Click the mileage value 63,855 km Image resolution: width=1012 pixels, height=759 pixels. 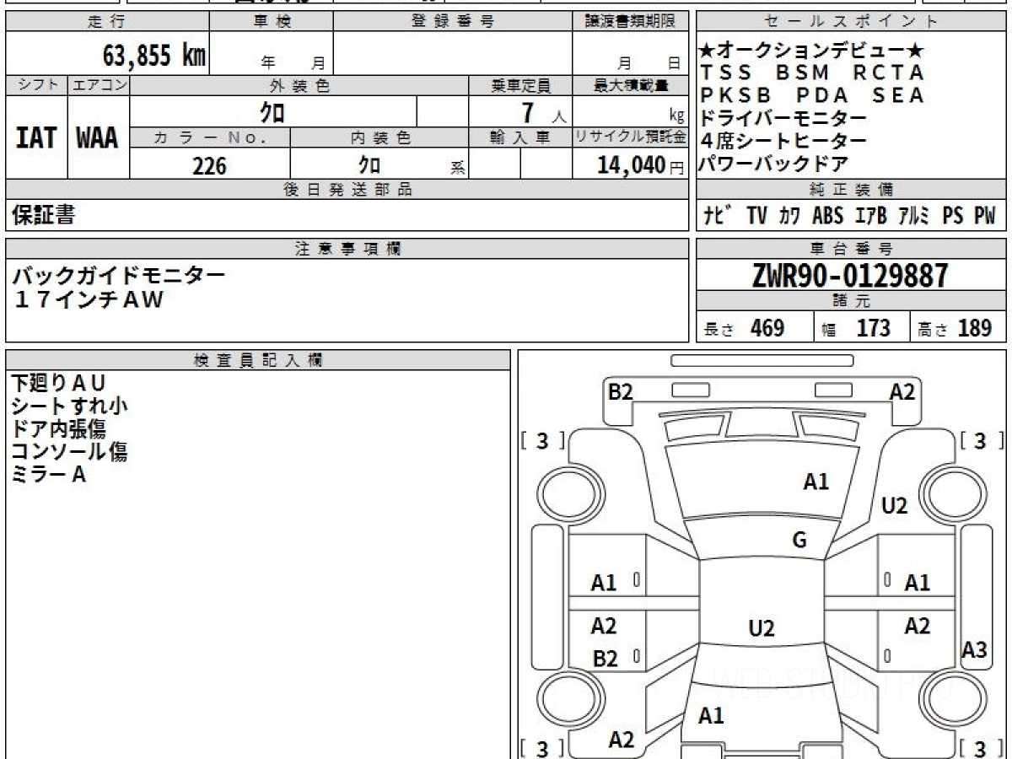(x=154, y=56)
